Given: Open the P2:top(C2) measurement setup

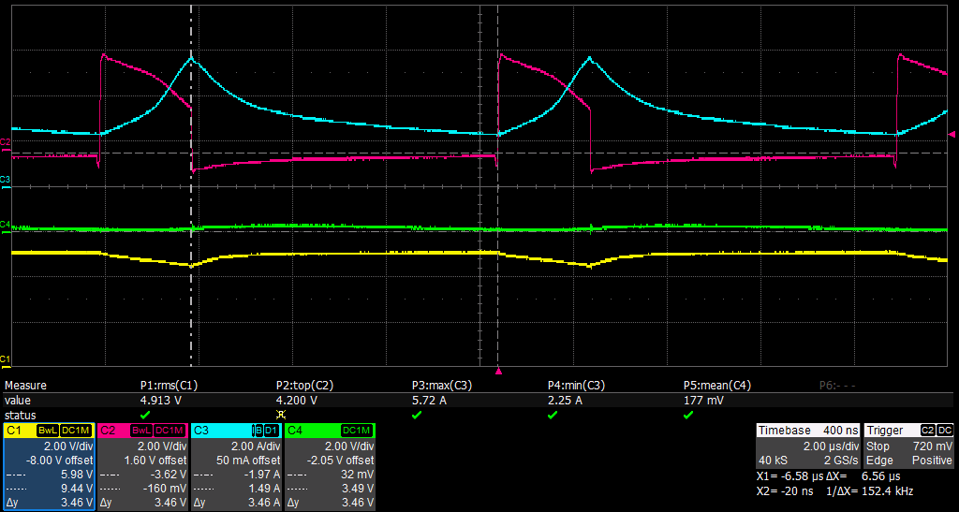Looking at the screenshot, I should (x=304, y=386).
